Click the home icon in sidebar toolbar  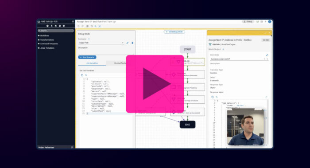pos(56,26)
